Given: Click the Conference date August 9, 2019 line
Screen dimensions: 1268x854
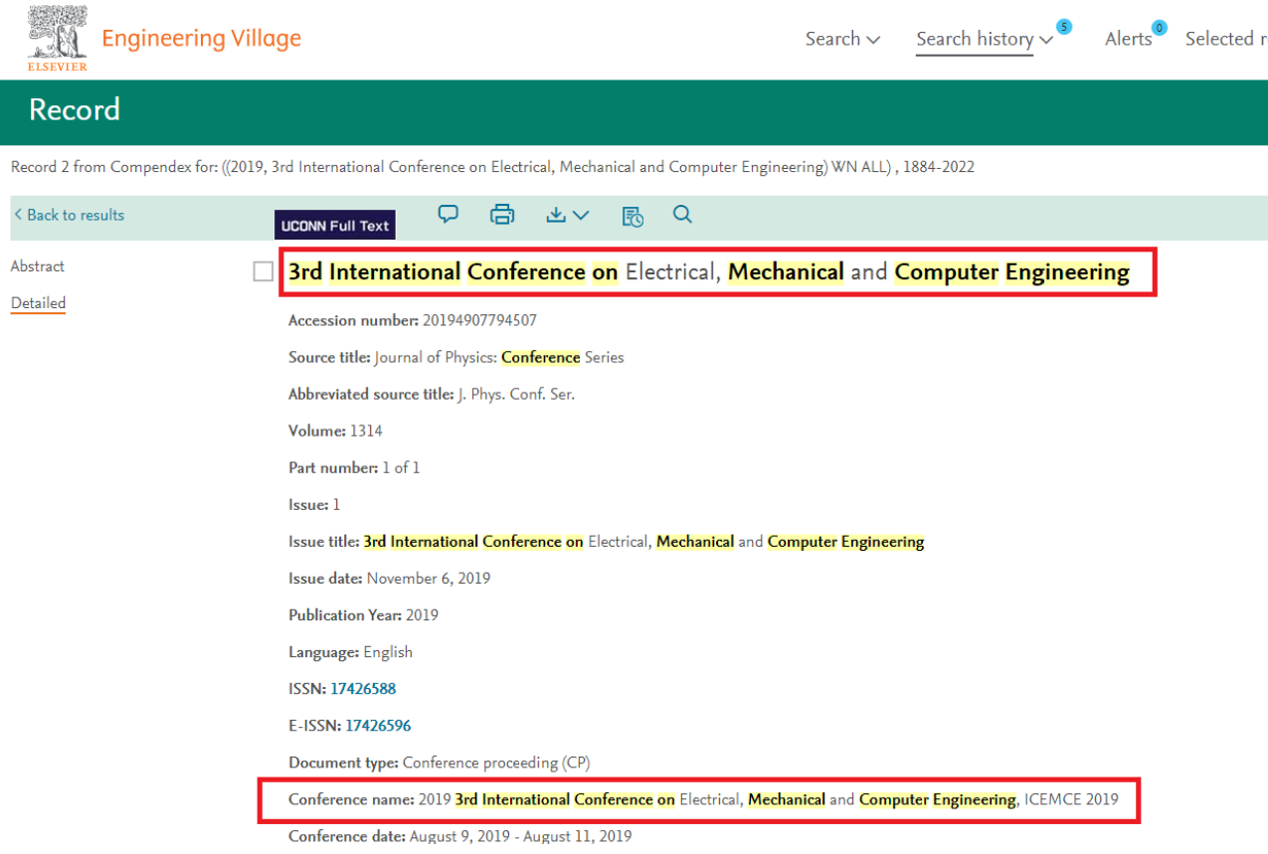Looking at the screenshot, I should [459, 836].
